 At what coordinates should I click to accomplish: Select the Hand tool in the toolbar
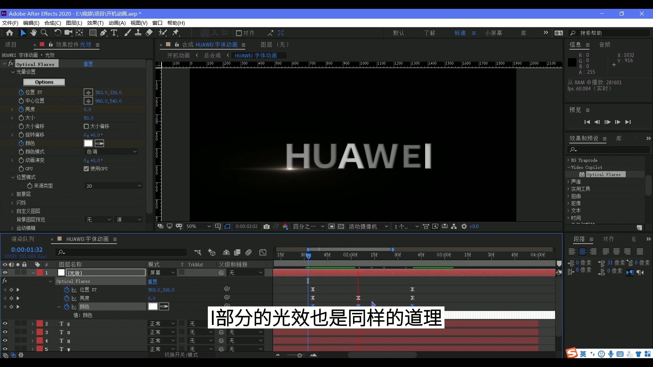[x=33, y=33]
